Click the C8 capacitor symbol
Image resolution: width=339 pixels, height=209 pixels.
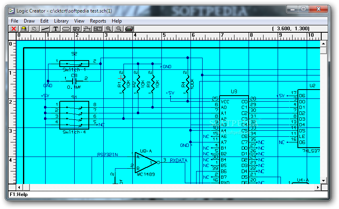point(74,81)
